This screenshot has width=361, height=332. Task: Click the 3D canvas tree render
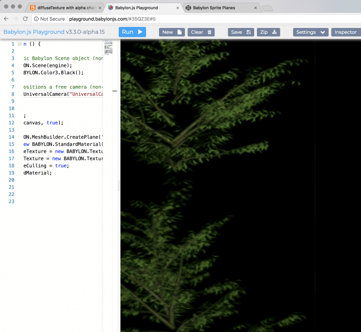(x=241, y=186)
